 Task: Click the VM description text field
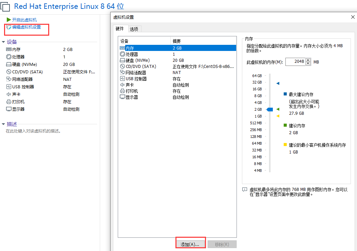click(33, 131)
